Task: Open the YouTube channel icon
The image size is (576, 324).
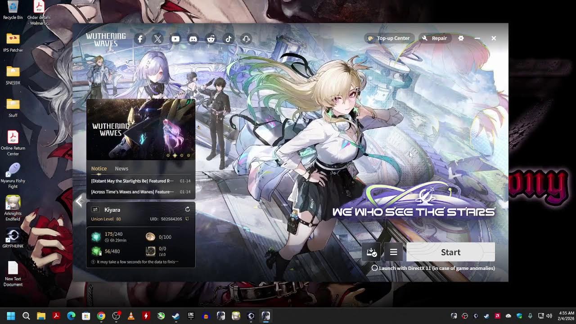Action: (x=175, y=39)
